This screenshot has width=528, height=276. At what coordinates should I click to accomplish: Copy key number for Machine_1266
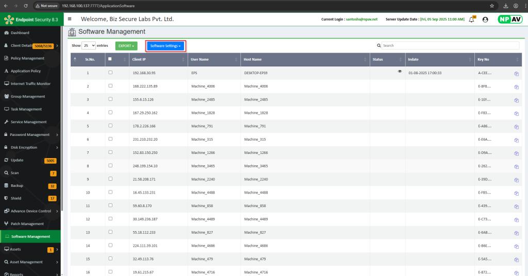coord(516,153)
